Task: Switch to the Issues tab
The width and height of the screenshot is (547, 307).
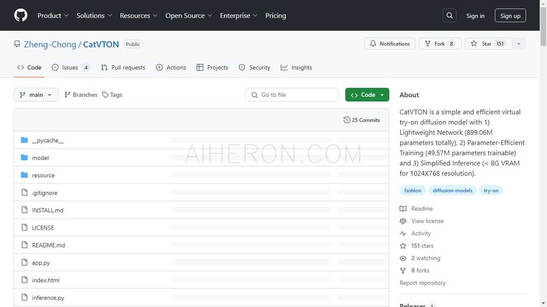Action: pyautogui.click(x=71, y=67)
